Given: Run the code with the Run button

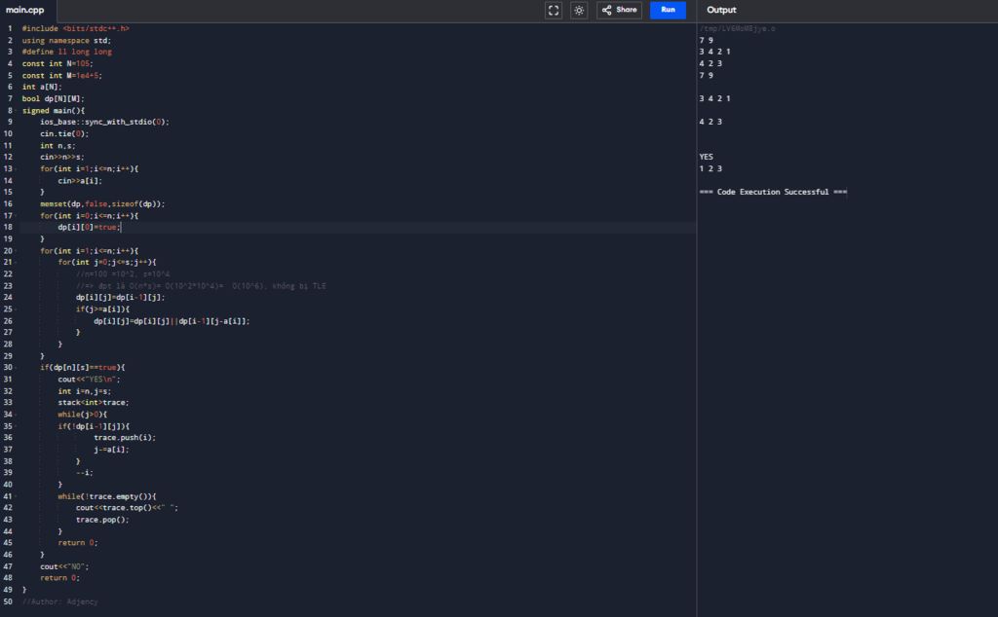Looking at the screenshot, I should [x=668, y=10].
